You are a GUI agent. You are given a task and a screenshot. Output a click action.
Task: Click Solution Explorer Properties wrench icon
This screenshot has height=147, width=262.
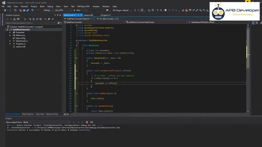(49, 19)
